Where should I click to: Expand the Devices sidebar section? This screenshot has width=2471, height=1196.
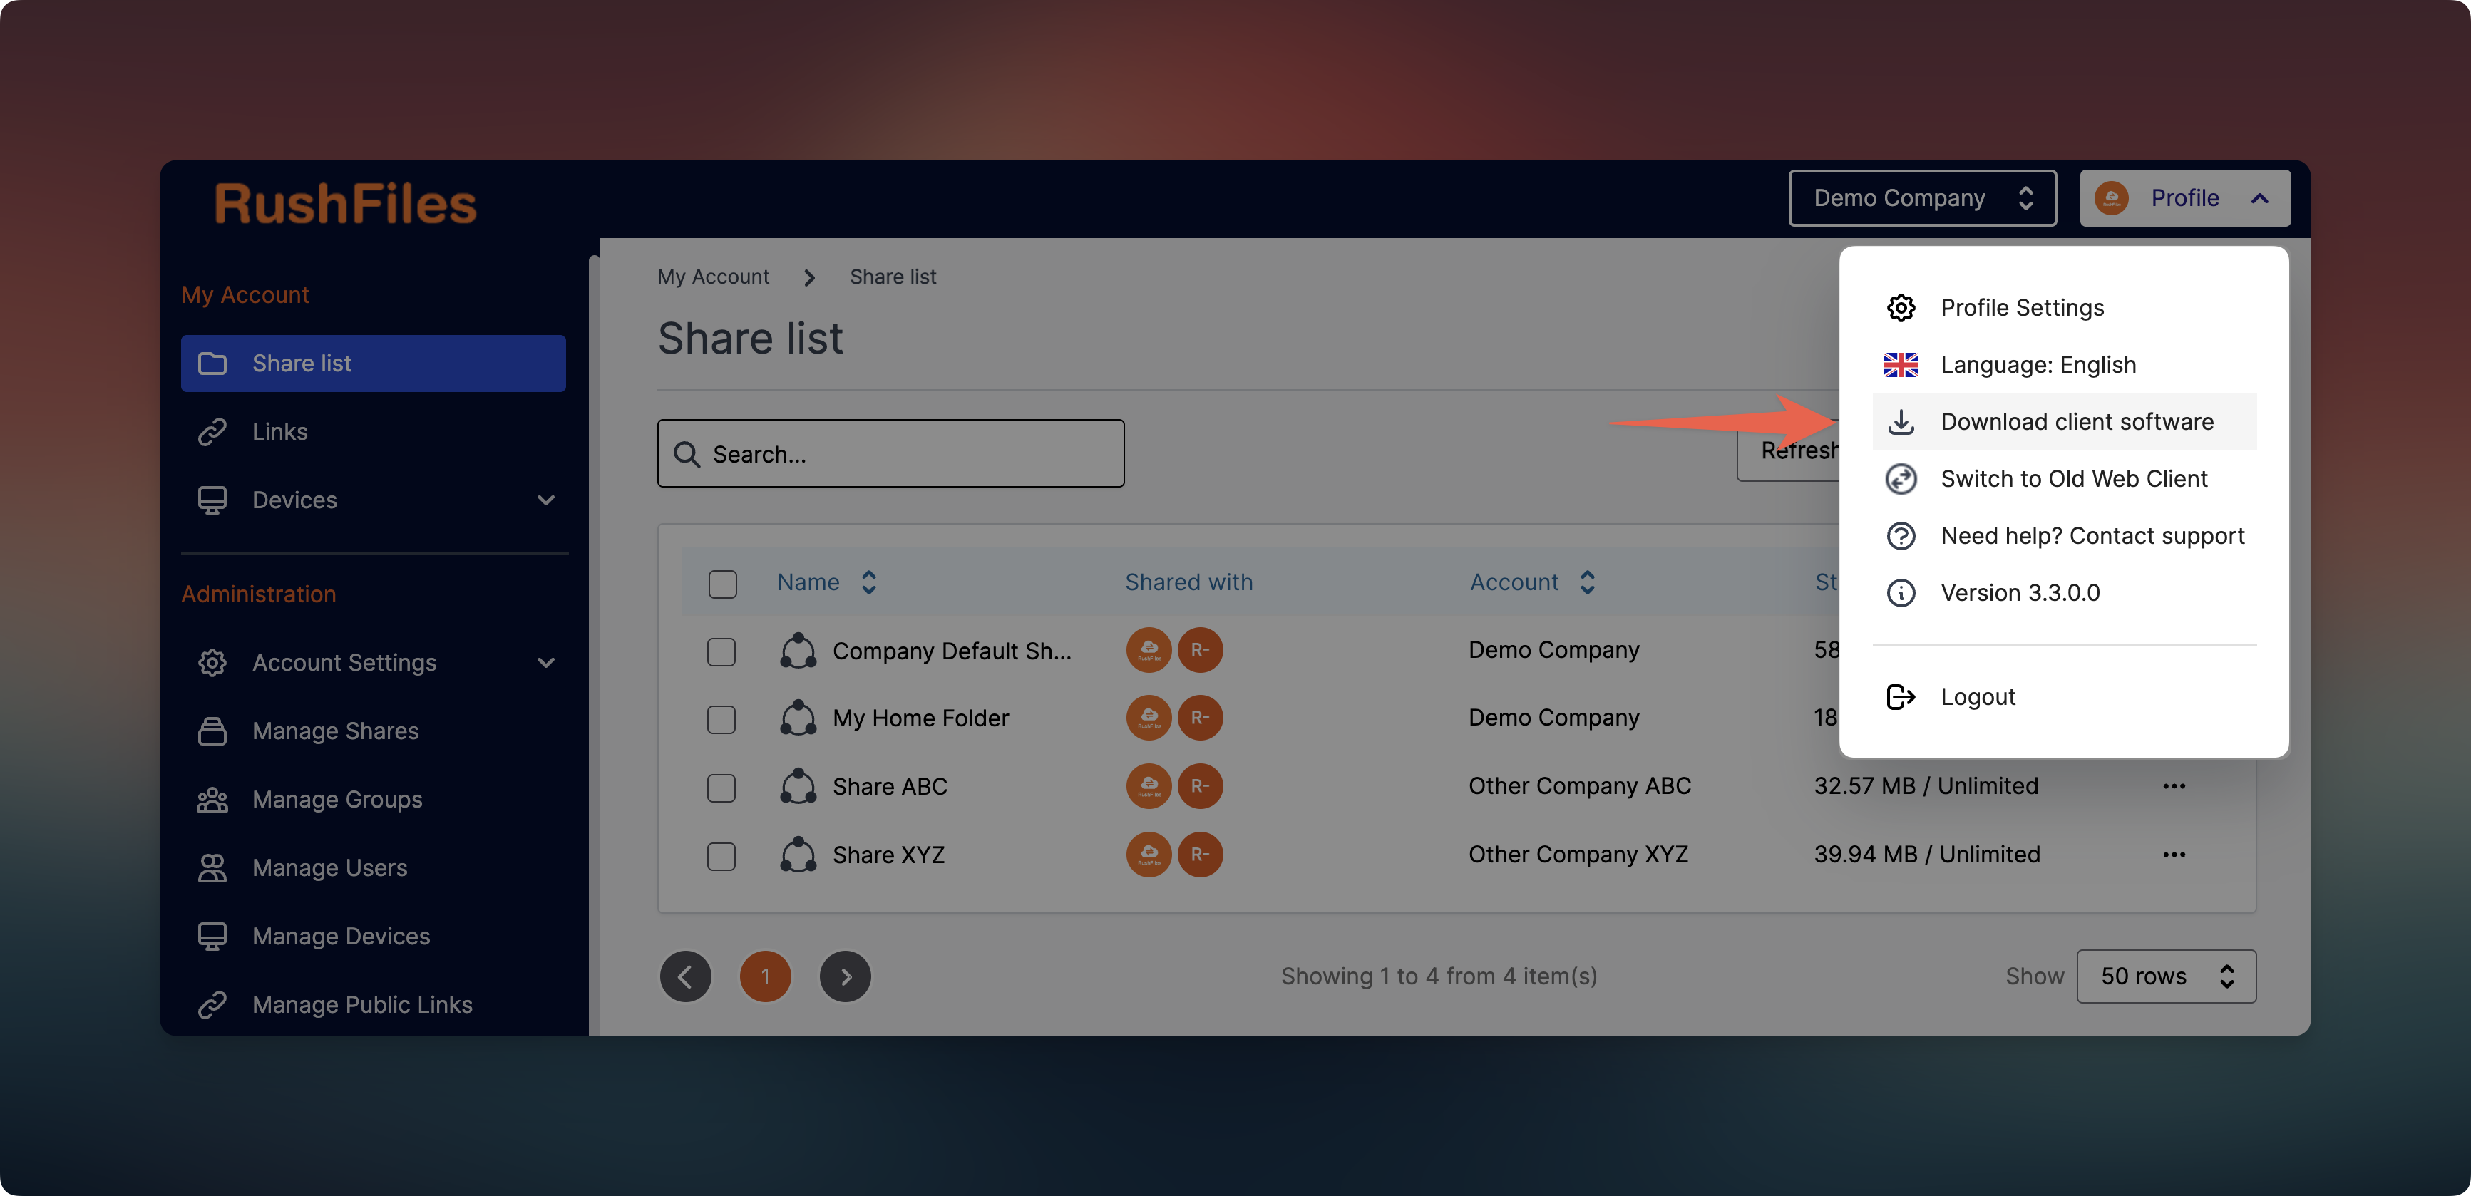(x=546, y=500)
